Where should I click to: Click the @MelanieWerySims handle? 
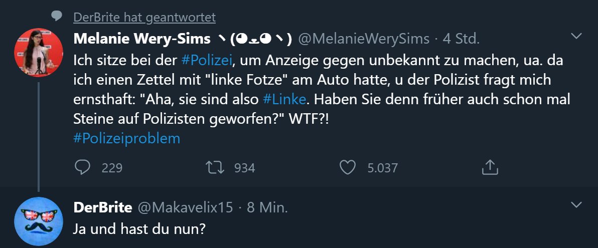point(364,39)
